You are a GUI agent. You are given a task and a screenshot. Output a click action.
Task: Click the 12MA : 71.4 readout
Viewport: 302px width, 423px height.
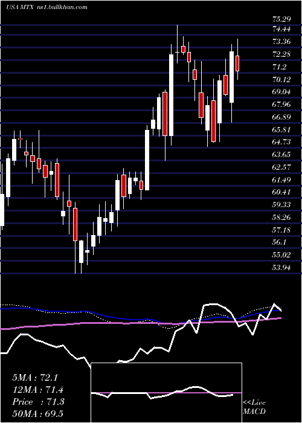coord(38,390)
